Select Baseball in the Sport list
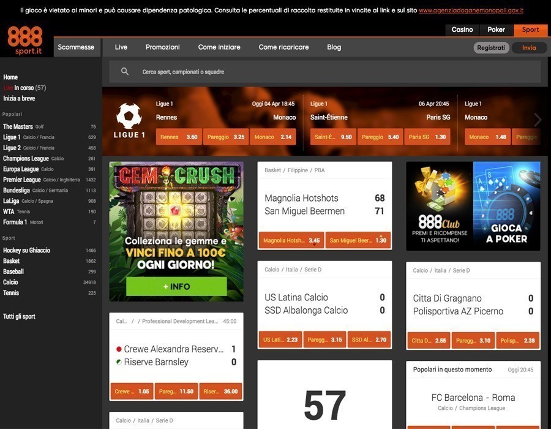551x429 pixels. click(49, 271)
